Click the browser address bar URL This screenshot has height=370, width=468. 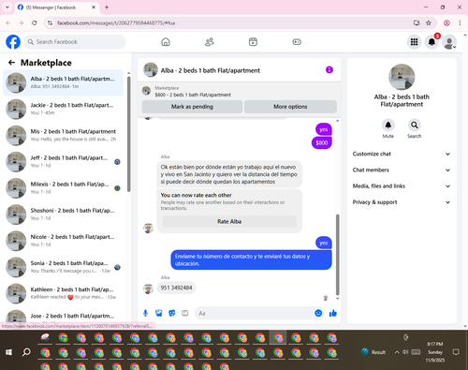116,23
